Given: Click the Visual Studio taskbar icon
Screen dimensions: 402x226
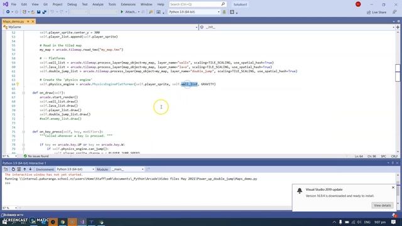Looking at the screenshot, I should pyautogui.click(x=82, y=222).
